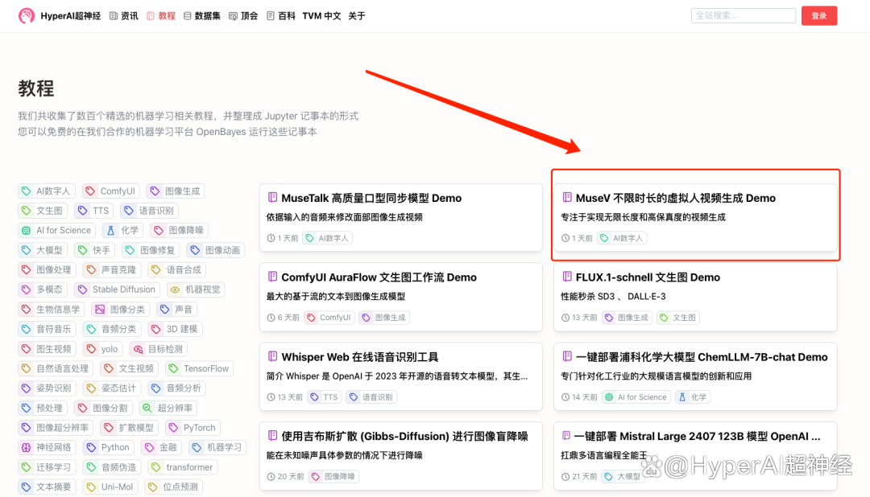Click AI for Science tag on ChemLLM card
This screenshot has height=497, width=870.
click(636, 396)
